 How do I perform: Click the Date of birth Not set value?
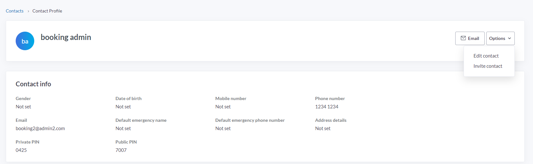[x=123, y=107]
